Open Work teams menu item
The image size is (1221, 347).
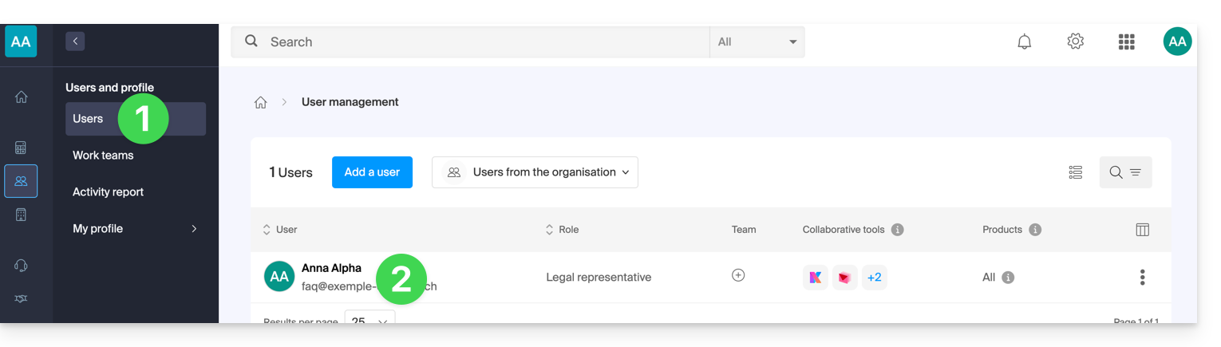(103, 156)
